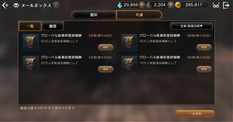The width and height of the screenshot is (233, 122).
Task: Add blue diamonds with plus button
Action: [x=142, y=5]
